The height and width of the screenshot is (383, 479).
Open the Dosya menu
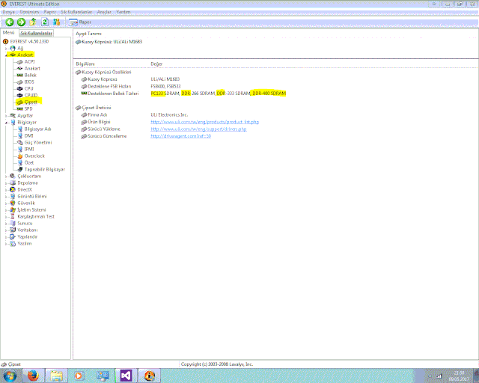[x=8, y=12]
